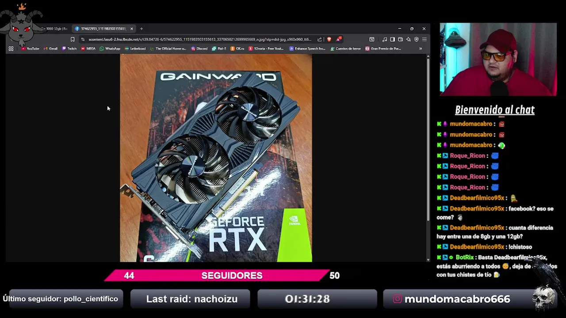Click the SEGUIDORES follower goal progress bar
This screenshot has height=318, width=566.
[x=217, y=275]
